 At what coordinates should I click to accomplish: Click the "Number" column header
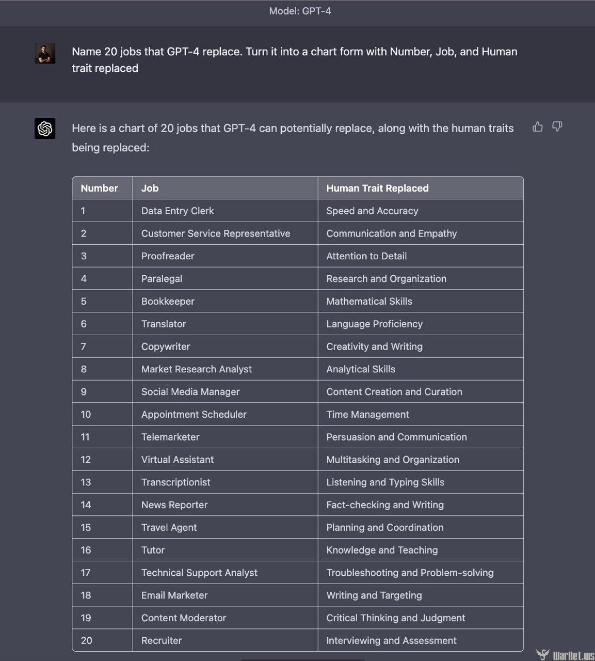[100, 188]
